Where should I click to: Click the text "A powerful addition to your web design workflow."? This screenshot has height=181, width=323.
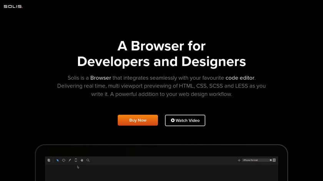pos(171,94)
